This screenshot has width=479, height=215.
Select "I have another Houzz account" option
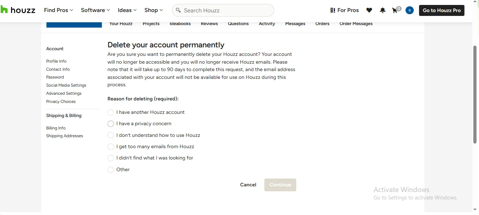coord(111,112)
